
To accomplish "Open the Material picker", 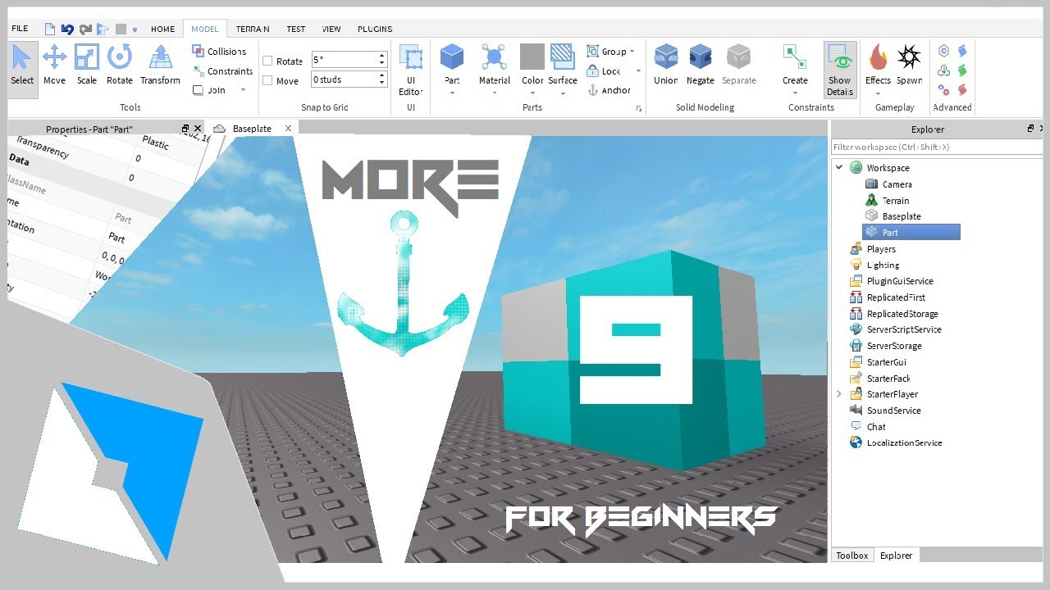I will pyautogui.click(x=494, y=66).
